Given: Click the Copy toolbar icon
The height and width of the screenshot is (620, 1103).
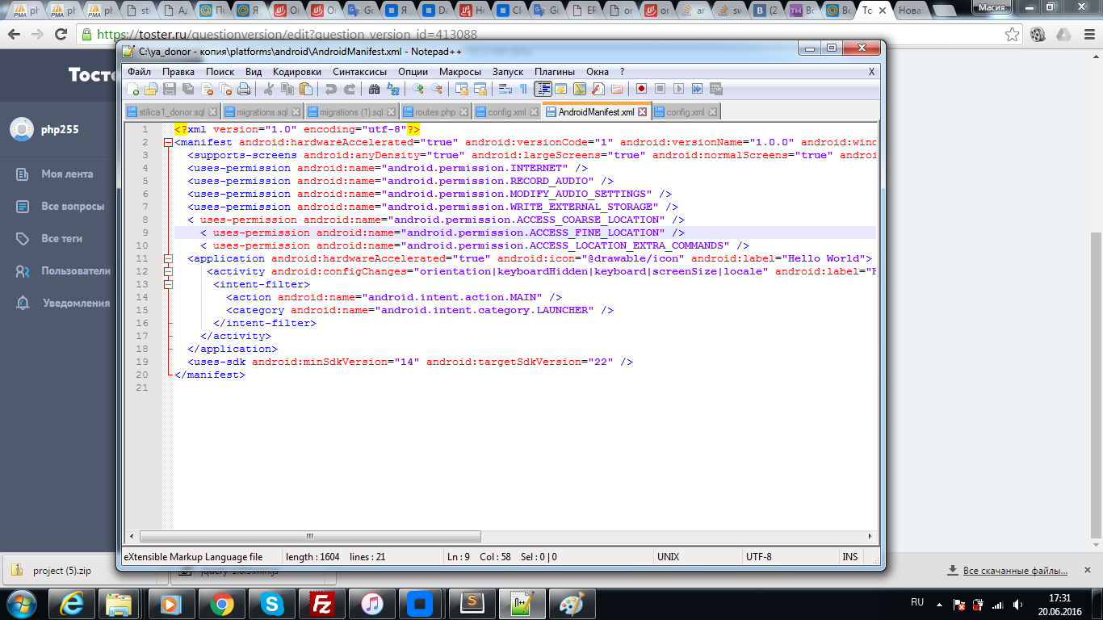Looking at the screenshot, I should (x=287, y=89).
